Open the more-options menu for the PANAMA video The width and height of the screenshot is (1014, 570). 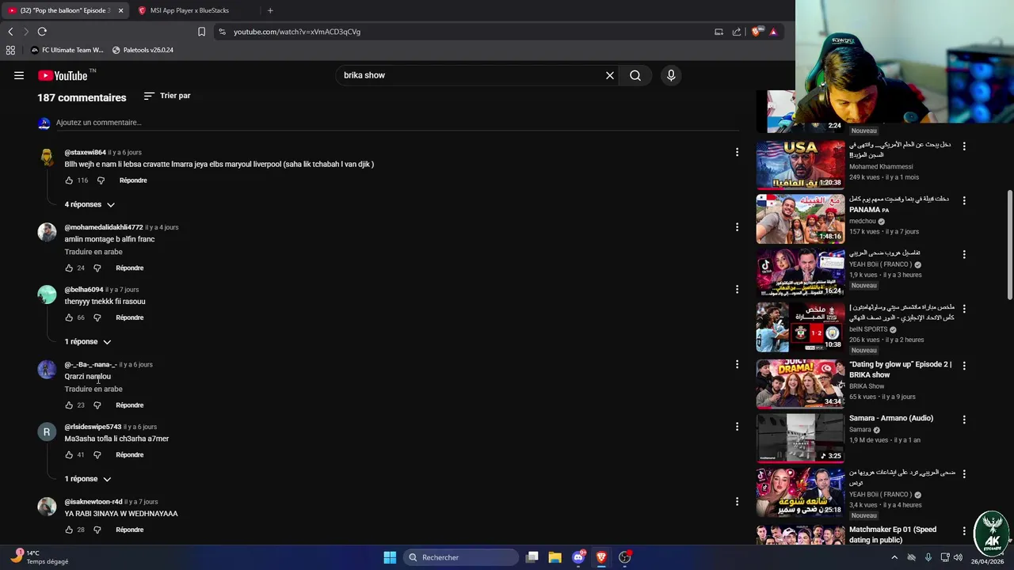click(964, 201)
